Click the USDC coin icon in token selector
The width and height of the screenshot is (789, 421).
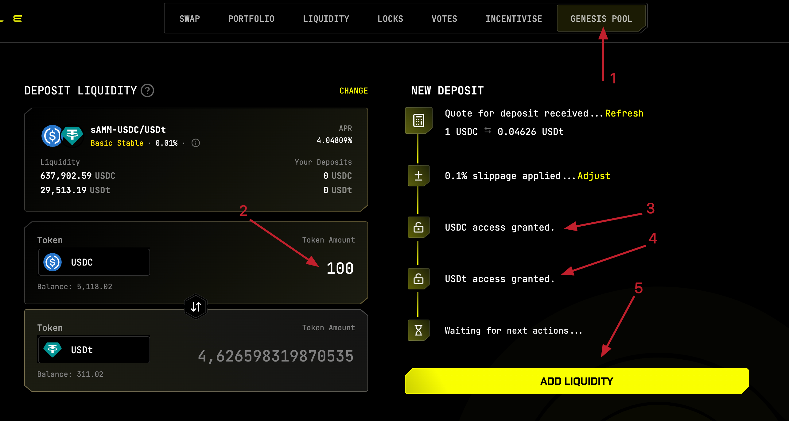[x=52, y=262]
